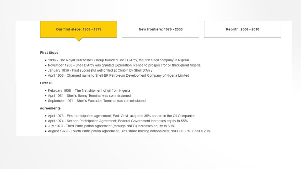Image resolution: width=301 pixels, height=169 pixels.
Task: Select the Our first steps: 1936 - 1979 tab
Action: [78, 29]
